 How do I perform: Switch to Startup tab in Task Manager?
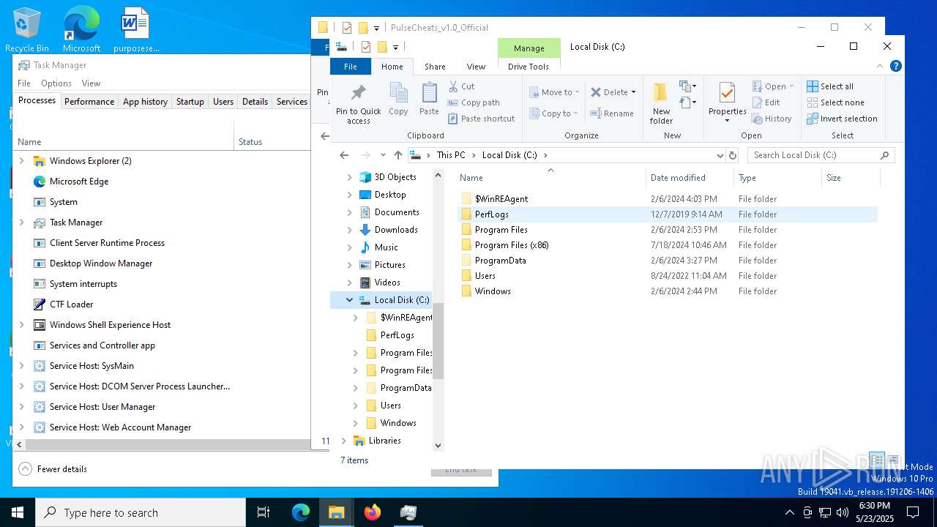coord(190,102)
